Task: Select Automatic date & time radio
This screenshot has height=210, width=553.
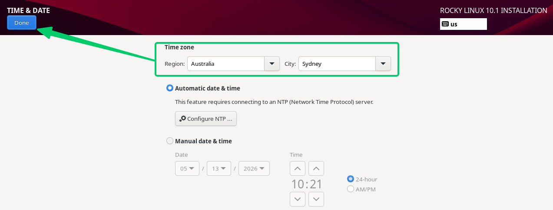Action: click(x=170, y=88)
